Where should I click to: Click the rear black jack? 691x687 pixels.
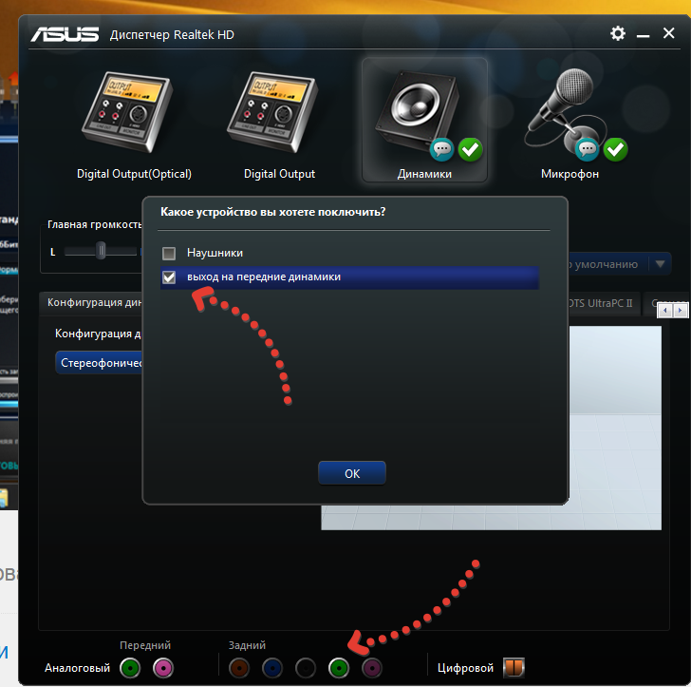pyautogui.click(x=306, y=668)
